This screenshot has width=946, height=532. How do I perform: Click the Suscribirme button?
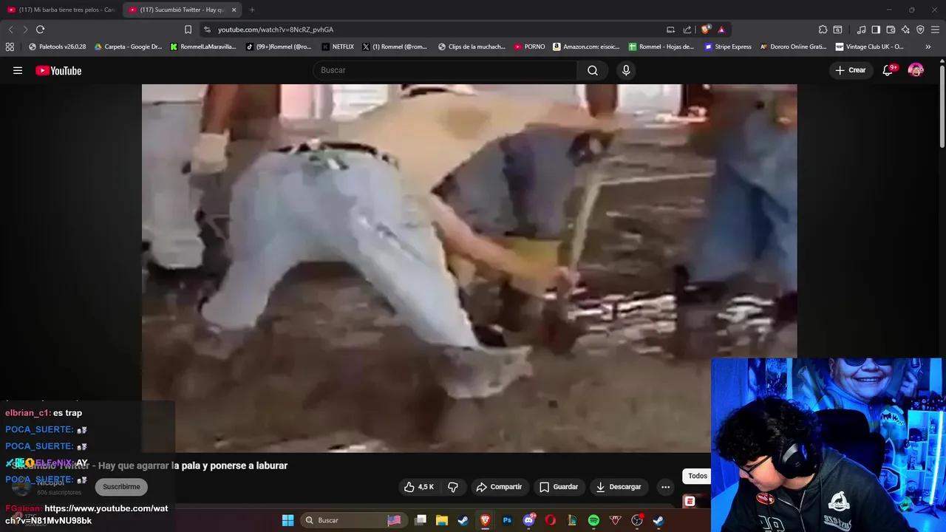[121, 487]
